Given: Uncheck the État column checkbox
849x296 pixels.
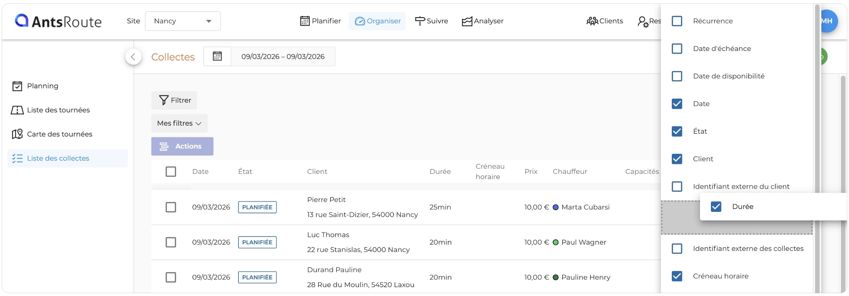Looking at the screenshot, I should tap(677, 131).
